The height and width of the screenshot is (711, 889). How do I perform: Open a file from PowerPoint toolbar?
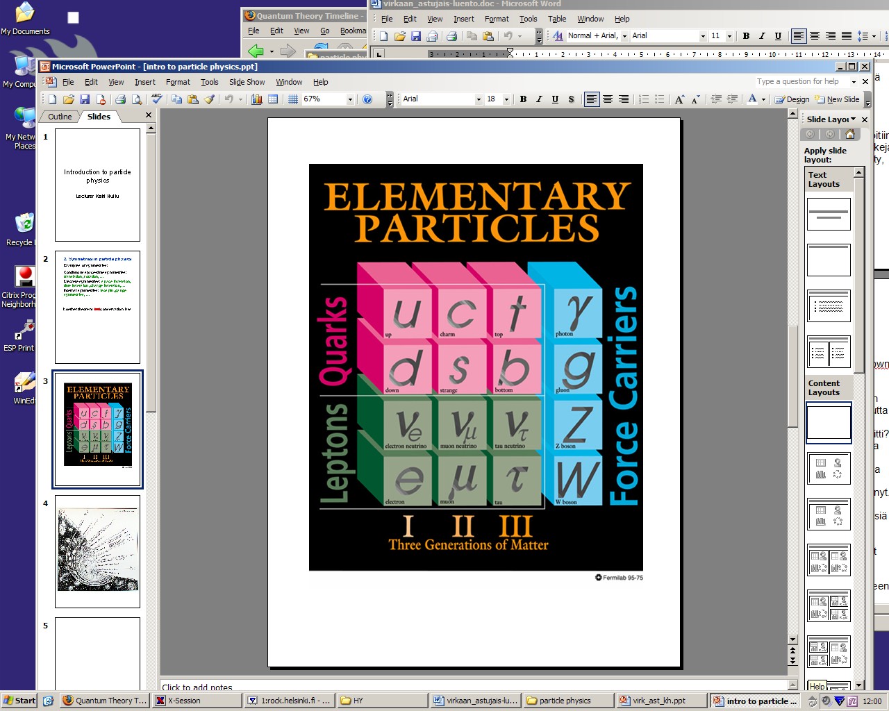click(x=68, y=99)
